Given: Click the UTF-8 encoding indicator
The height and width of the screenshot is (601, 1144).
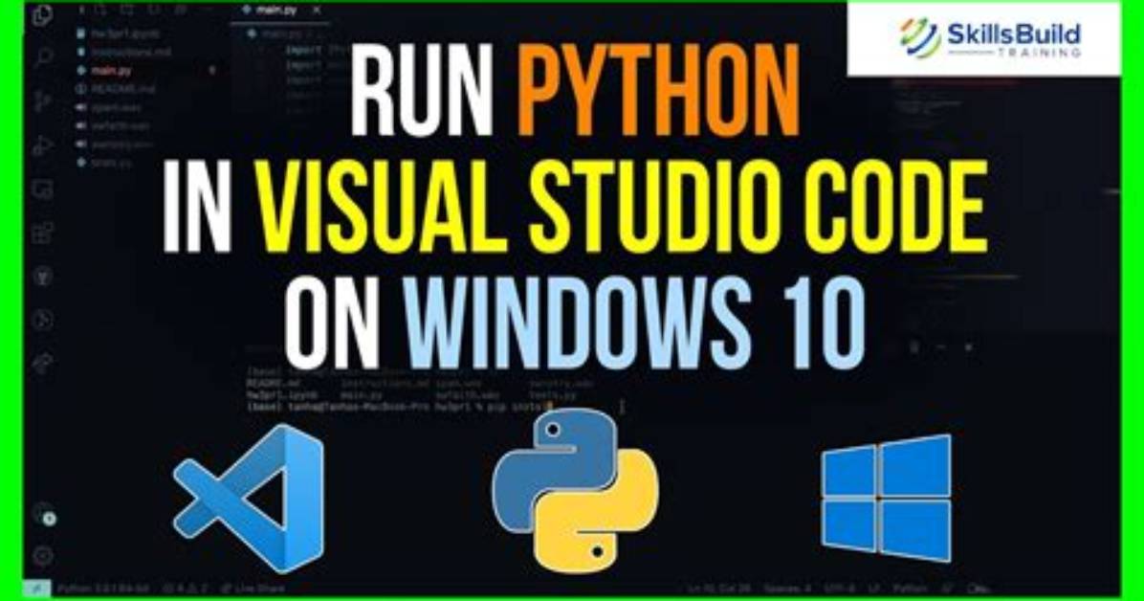Looking at the screenshot, I should [x=840, y=589].
